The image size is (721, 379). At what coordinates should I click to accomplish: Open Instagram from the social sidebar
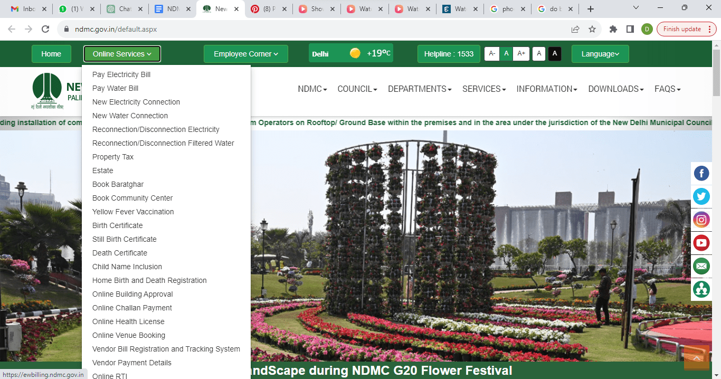coord(701,220)
